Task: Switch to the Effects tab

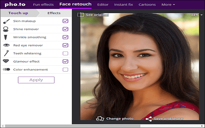Action: [54, 13]
